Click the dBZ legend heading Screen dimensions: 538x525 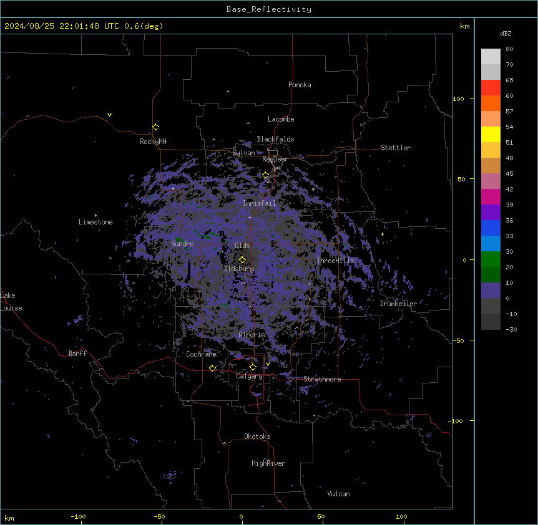click(x=506, y=33)
